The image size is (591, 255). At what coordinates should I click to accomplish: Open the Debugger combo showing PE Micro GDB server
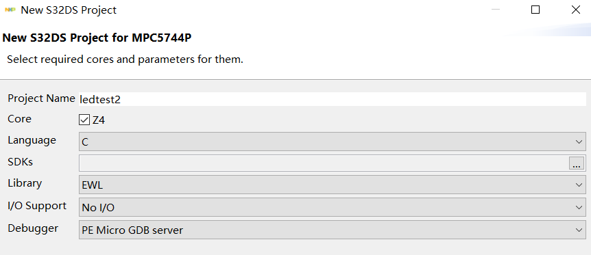pos(332,230)
